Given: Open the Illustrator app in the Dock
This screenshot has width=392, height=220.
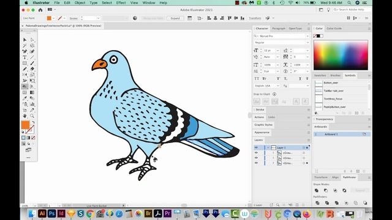Looking at the screenshot, I should pyautogui.click(x=42, y=213).
